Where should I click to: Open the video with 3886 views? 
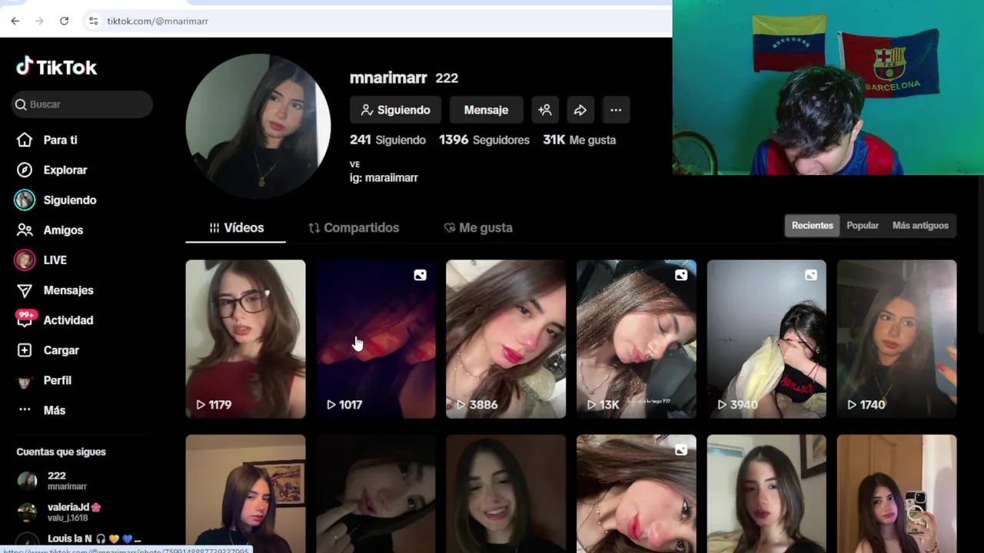[506, 339]
